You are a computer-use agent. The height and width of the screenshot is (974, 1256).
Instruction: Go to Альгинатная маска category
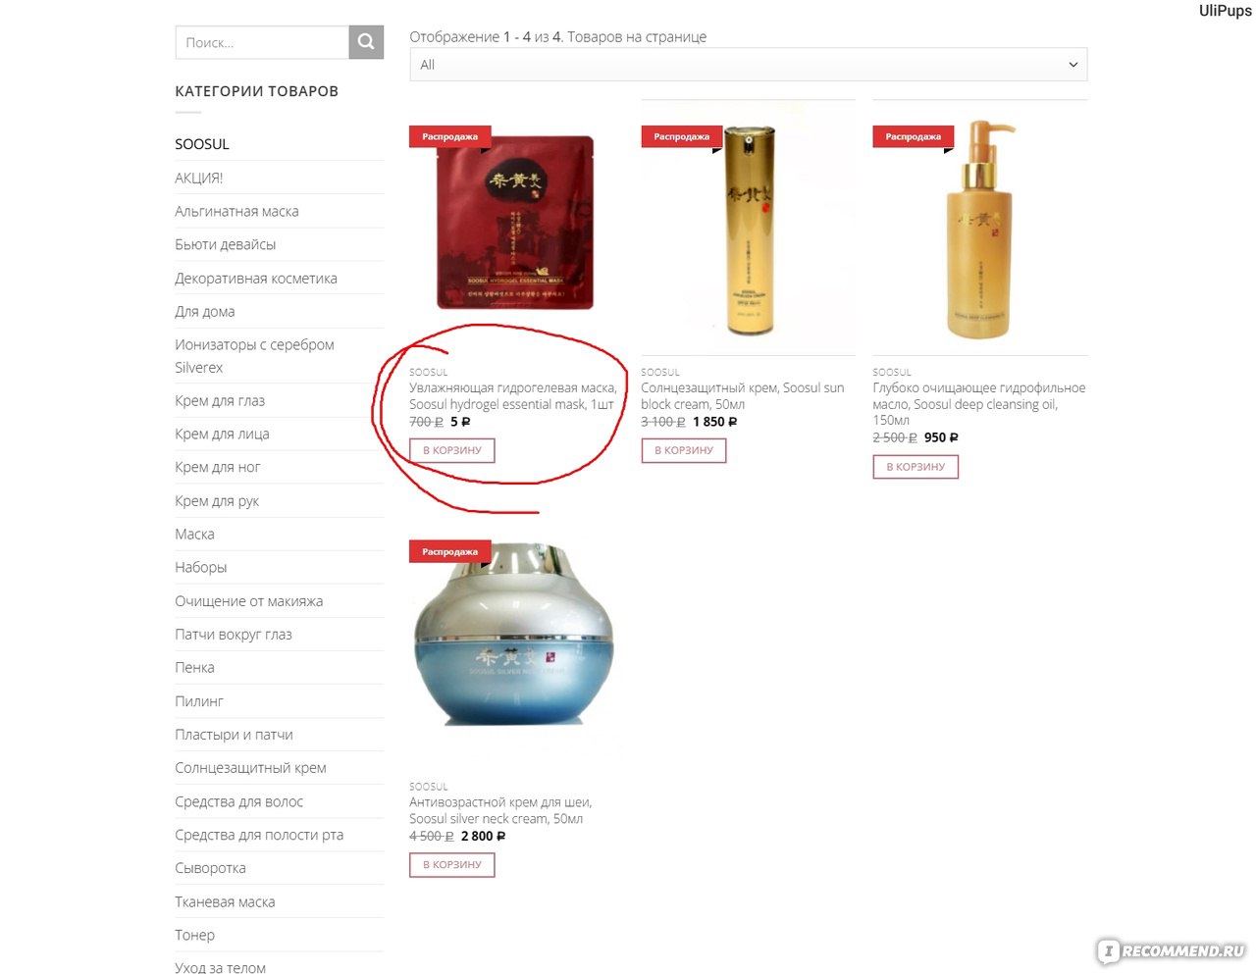pos(236,211)
